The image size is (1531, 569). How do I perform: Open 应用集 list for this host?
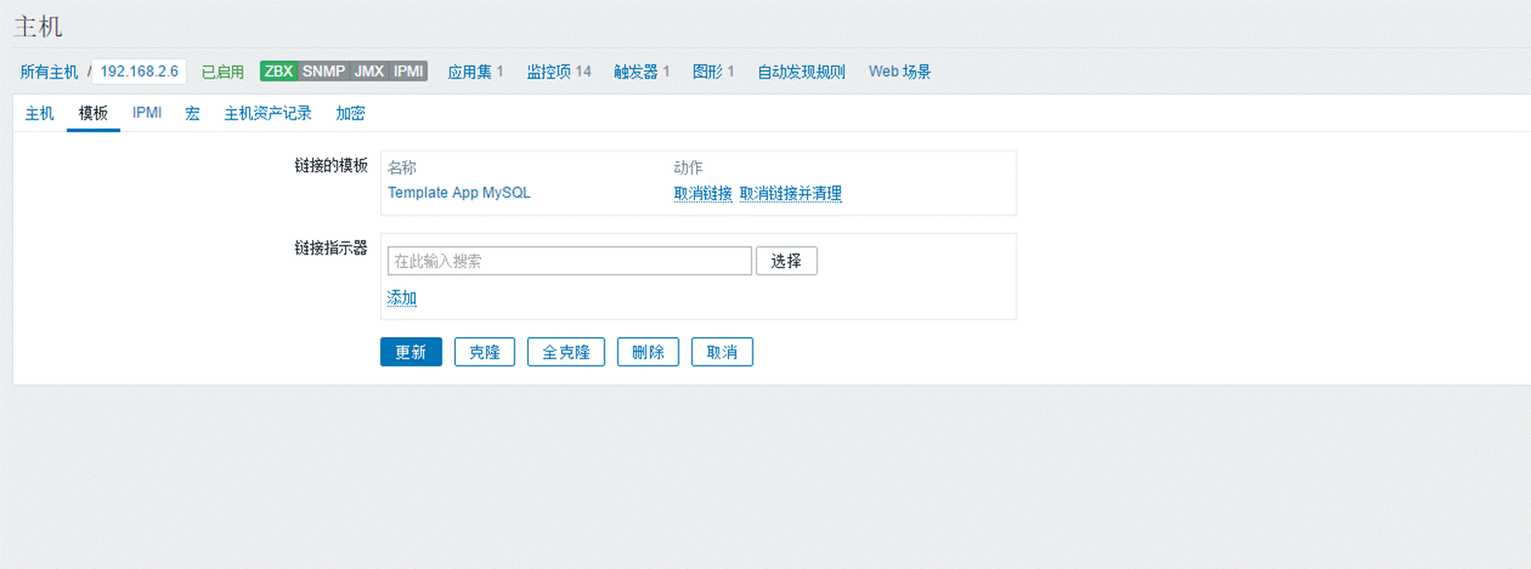point(470,72)
